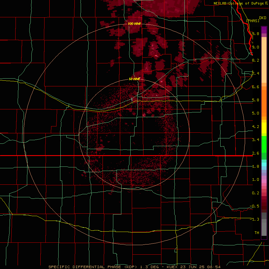This screenshot has height=269, width=269.
Task: Pick the pale peach legend color band
Action: tap(264, 61)
